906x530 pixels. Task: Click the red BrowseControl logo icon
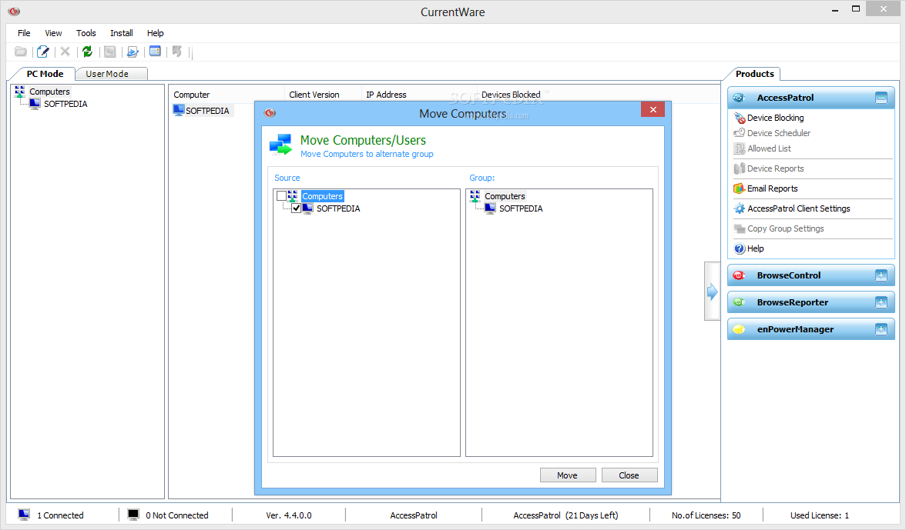tap(739, 275)
